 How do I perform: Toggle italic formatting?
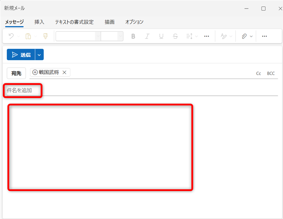coord(147,36)
